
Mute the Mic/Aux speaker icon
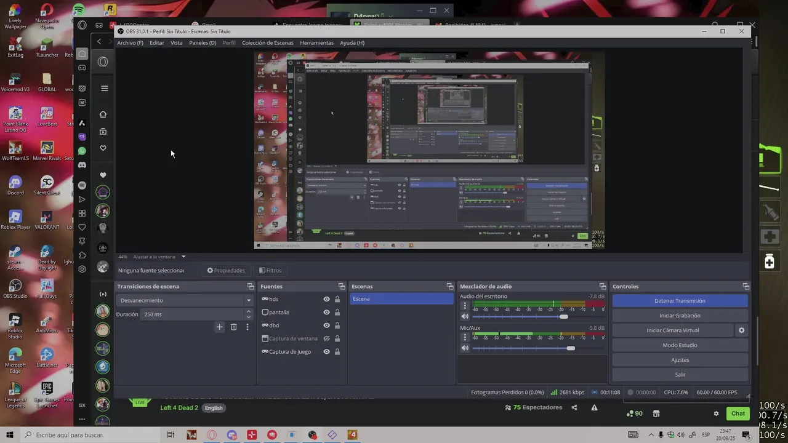click(465, 348)
